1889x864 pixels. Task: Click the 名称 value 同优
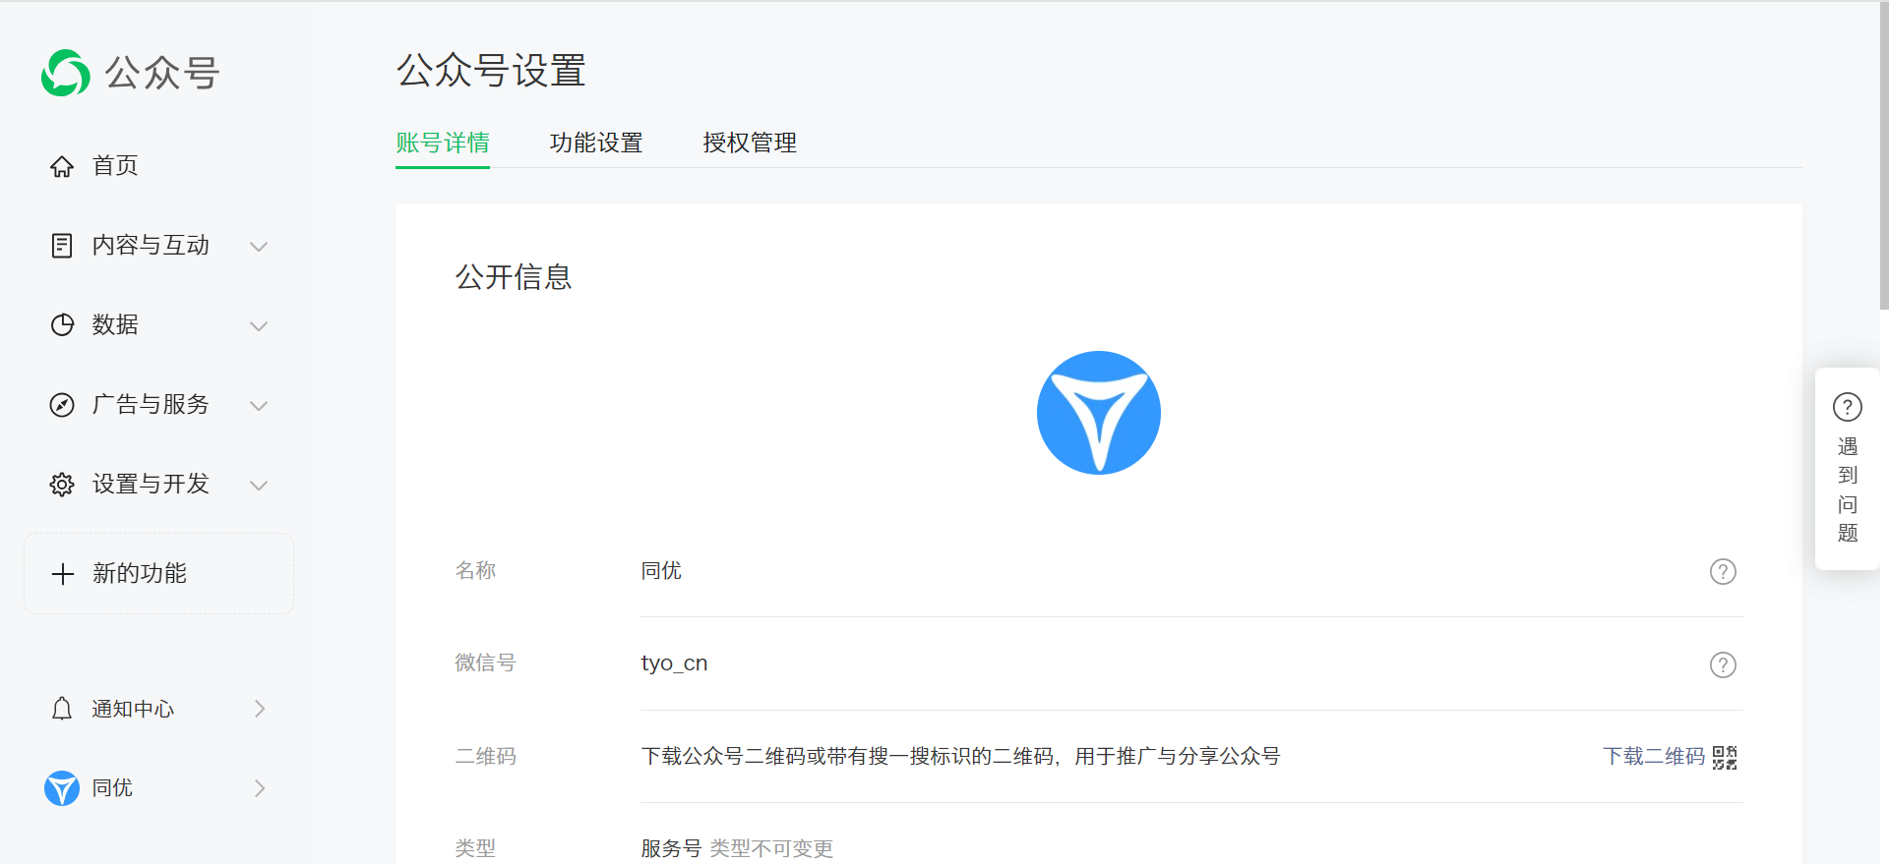tap(661, 571)
